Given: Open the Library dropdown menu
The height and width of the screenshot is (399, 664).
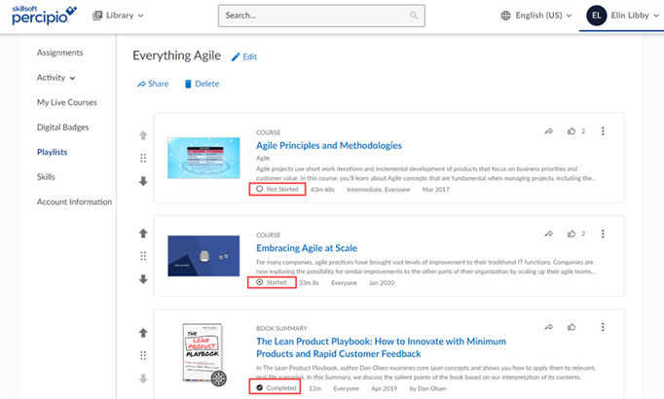Looking at the screenshot, I should 118,16.
